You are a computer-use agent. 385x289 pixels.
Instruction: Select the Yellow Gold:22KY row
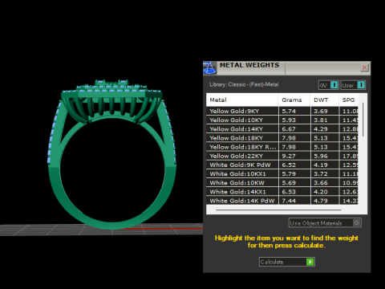click(282, 156)
